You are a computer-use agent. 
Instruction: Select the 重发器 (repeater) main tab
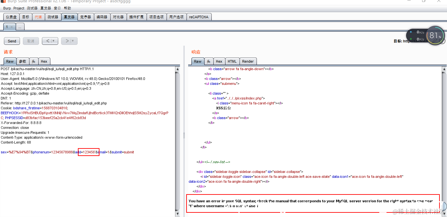click(69, 17)
